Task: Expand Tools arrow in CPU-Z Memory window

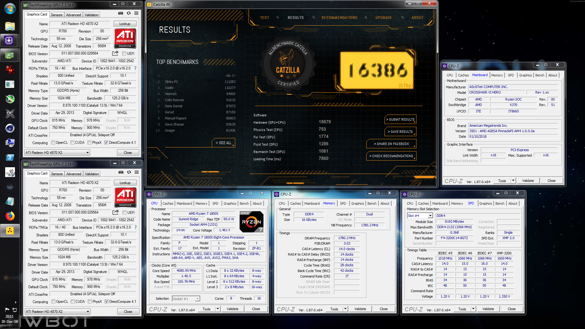Action: coord(345,309)
